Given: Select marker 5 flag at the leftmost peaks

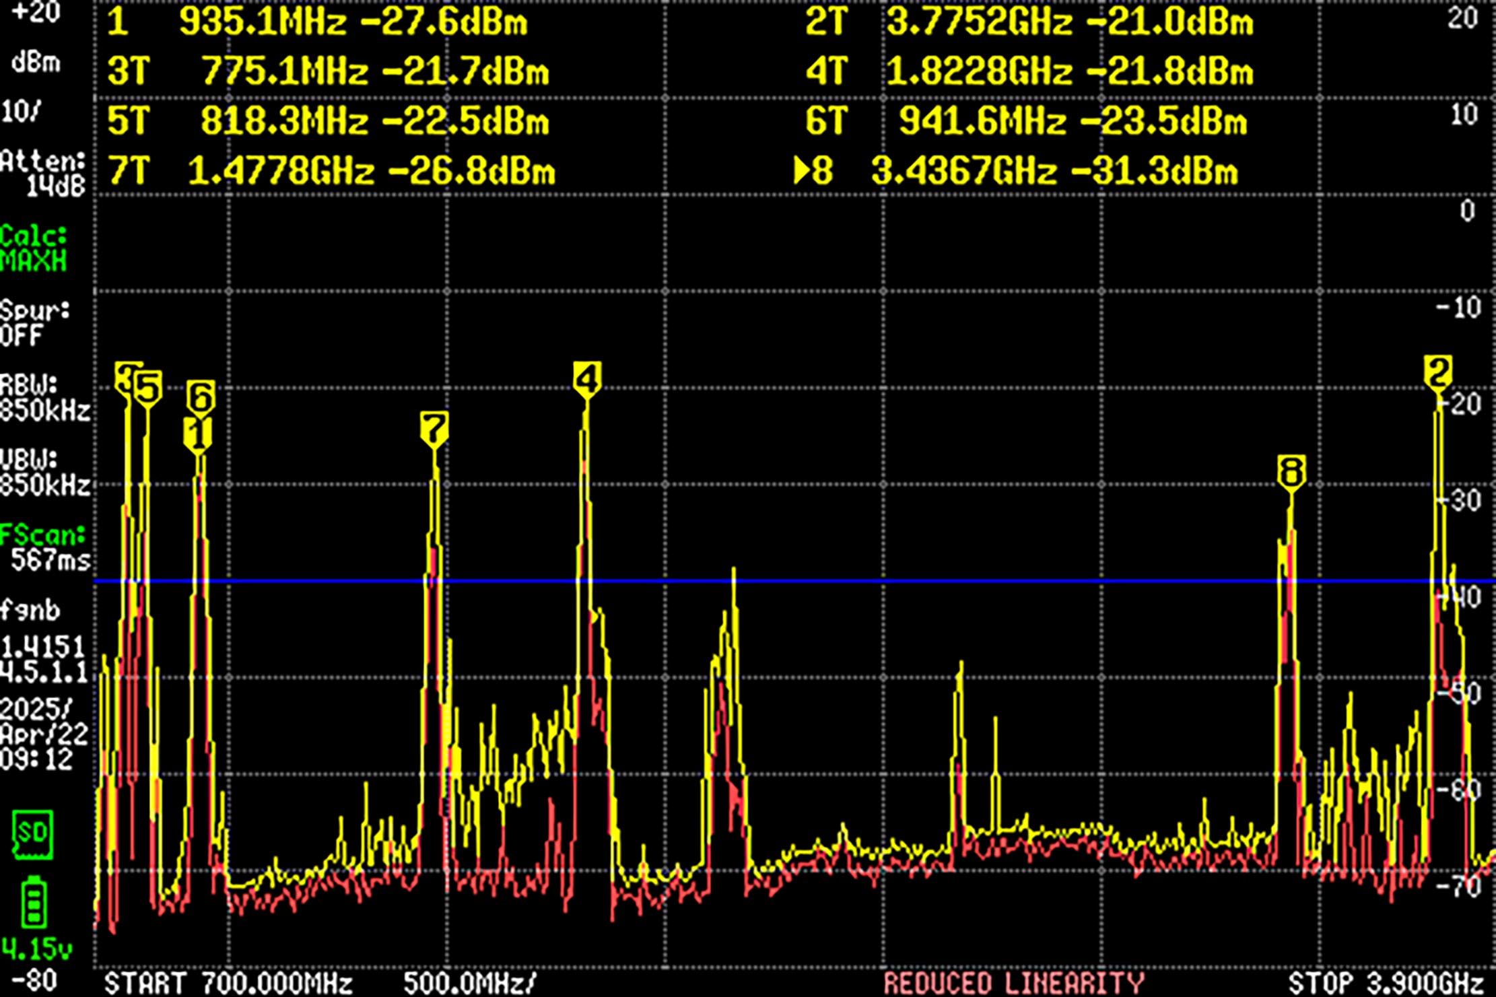Looking at the screenshot, I should point(149,385).
